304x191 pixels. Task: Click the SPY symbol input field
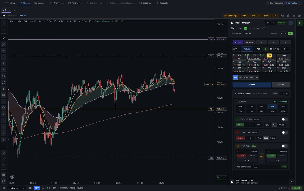click(236, 49)
